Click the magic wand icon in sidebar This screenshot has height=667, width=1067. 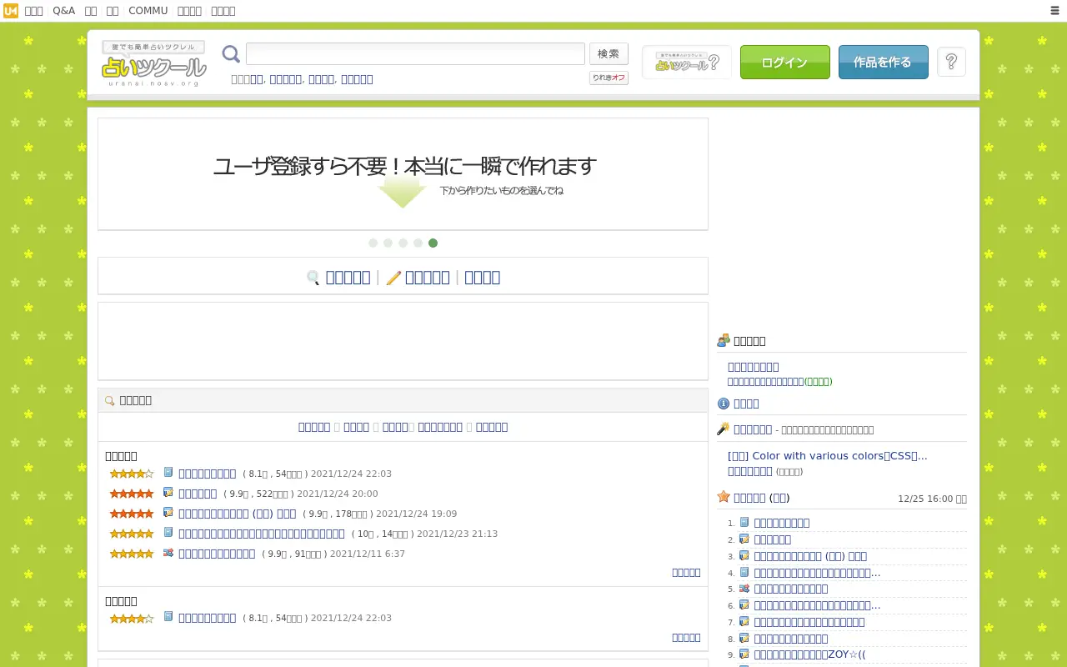click(x=724, y=429)
